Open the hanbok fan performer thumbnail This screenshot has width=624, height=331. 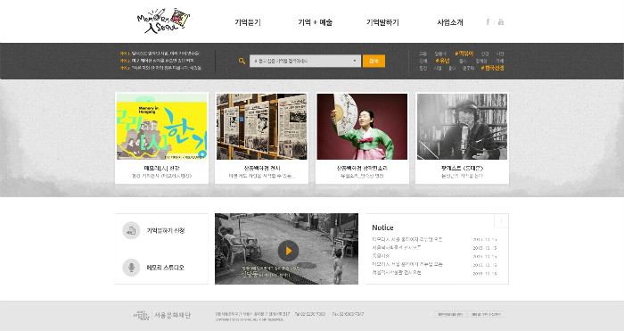point(362,127)
